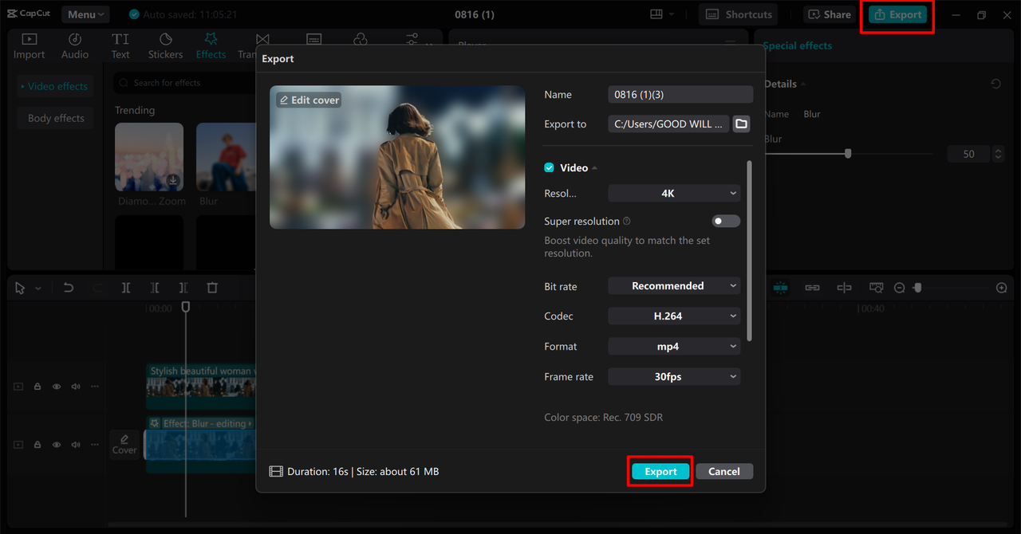Select the Video effects category
Screen dimensions: 1021x534
pyautogui.click(x=54, y=86)
